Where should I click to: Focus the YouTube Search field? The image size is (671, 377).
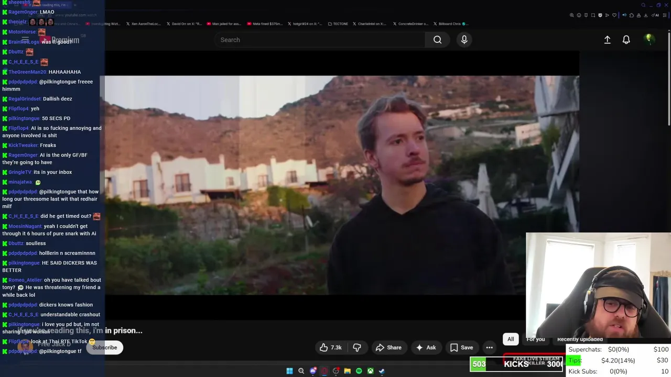(x=320, y=40)
